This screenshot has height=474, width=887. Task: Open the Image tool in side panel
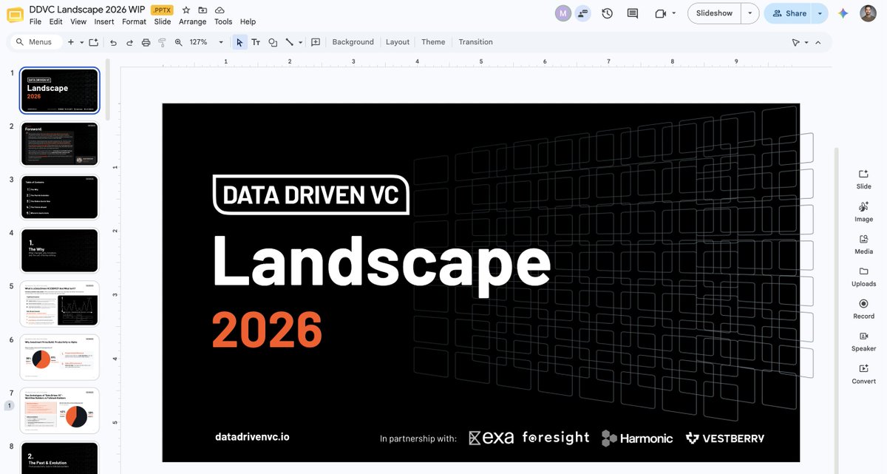tap(863, 212)
